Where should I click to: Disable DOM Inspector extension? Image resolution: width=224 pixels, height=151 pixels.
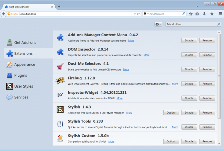(189, 55)
